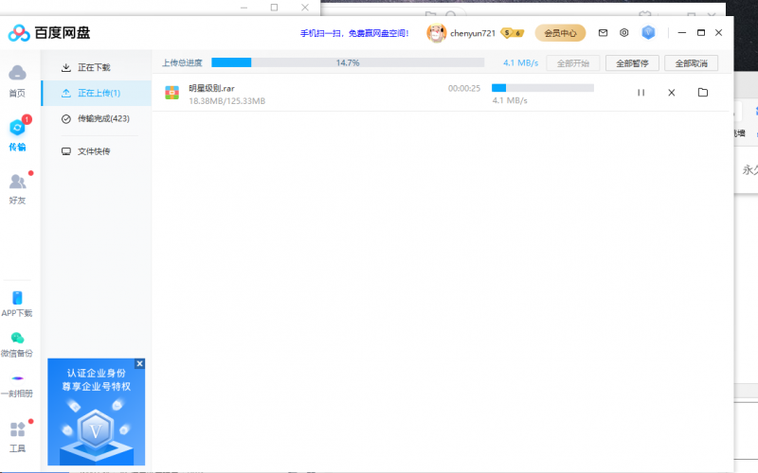Open containing folder for 明星级别.rar
Screen dimensions: 758x473
pyautogui.click(x=703, y=93)
